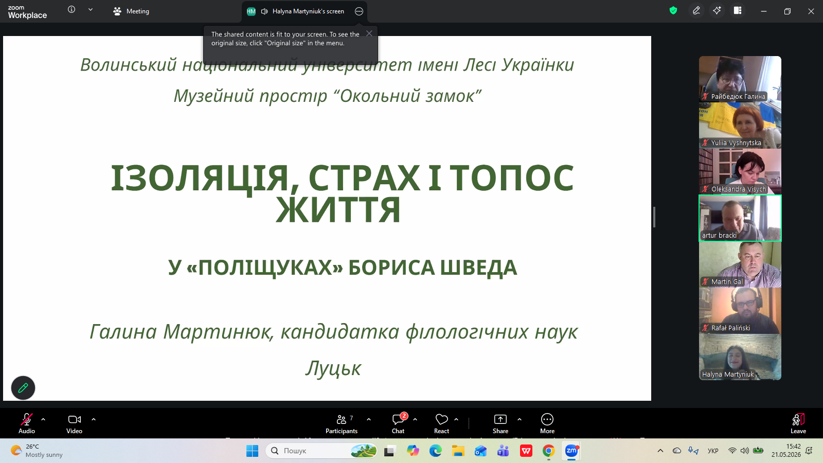The width and height of the screenshot is (823, 463).
Task: Expand video settings arrow next to Video
Action: [x=94, y=419]
